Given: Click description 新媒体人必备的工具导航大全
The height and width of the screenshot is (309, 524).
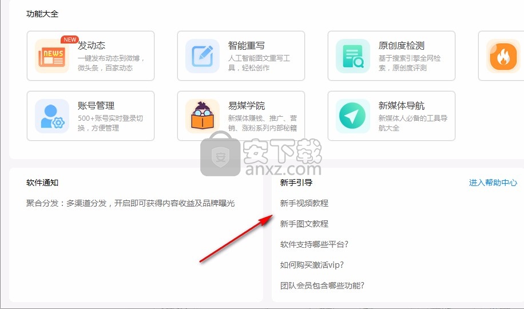Looking at the screenshot, I should 412,123.
